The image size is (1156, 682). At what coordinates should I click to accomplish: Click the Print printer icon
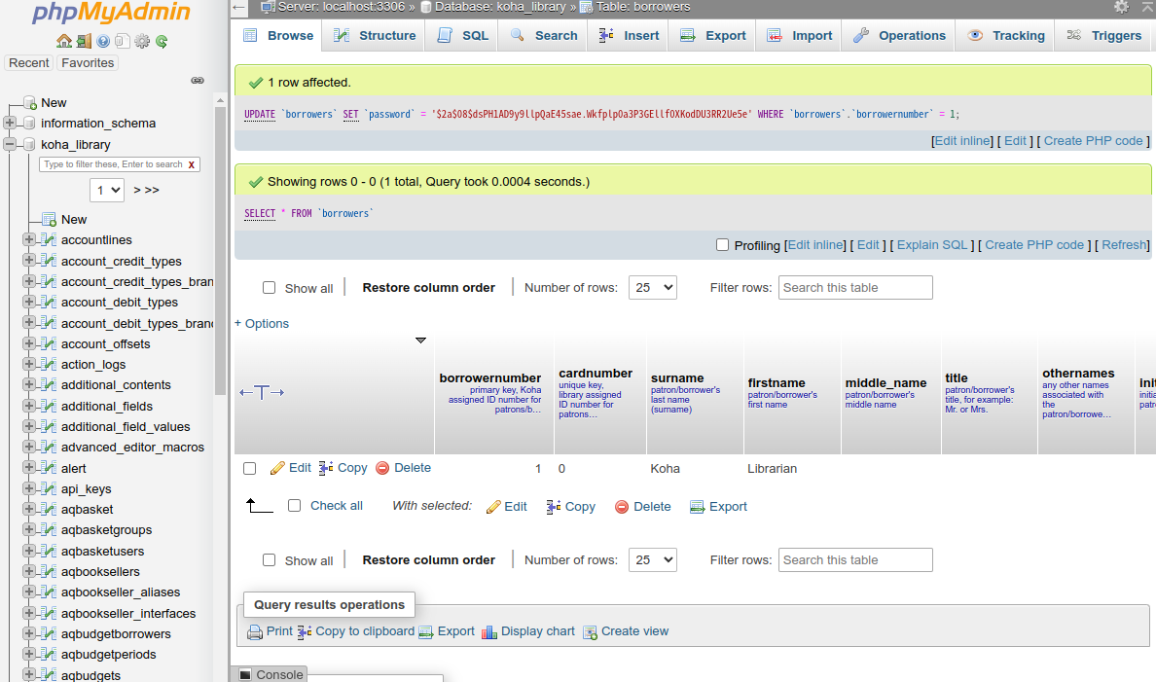coord(255,631)
